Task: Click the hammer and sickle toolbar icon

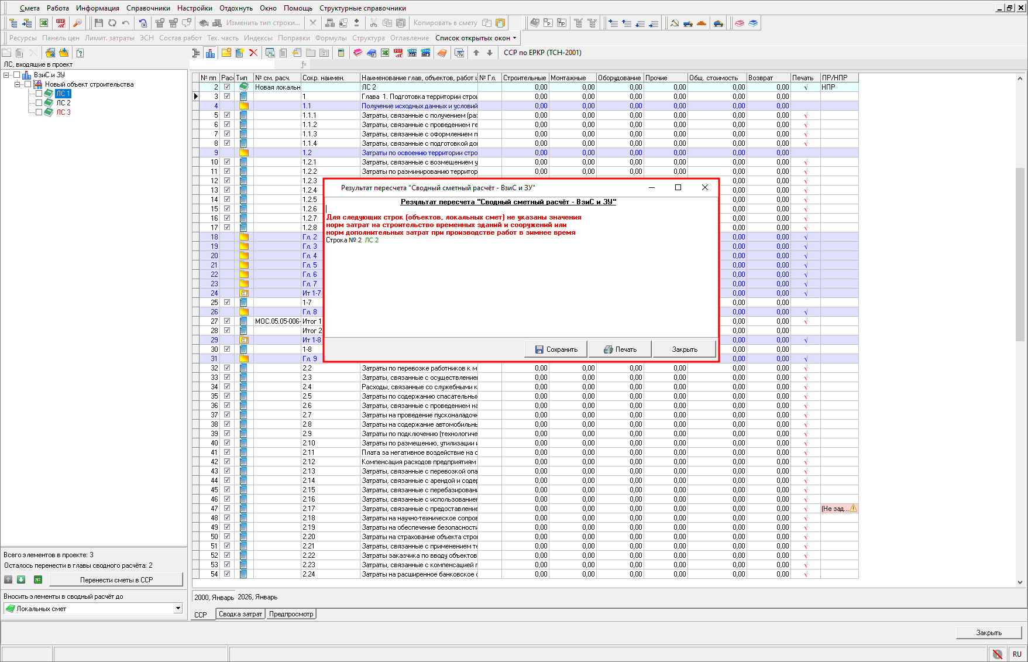Action: pyautogui.click(x=674, y=23)
